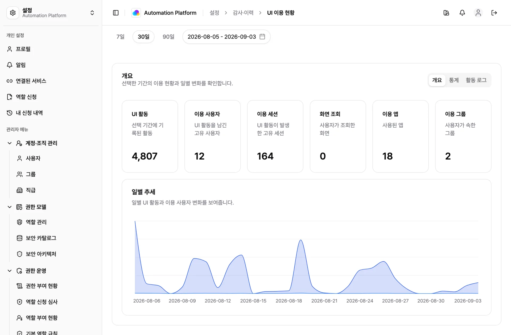Click the UI 이용 현황 breadcrumb
The height and width of the screenshot is (335, 511).
pos(281,13)
